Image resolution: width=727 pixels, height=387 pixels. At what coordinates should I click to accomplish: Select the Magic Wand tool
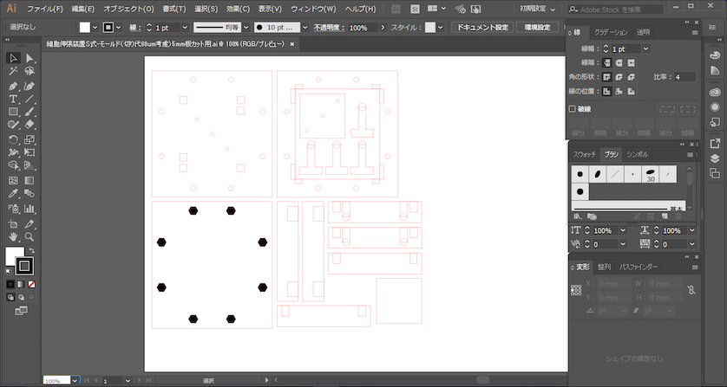[x=13, y=72]
